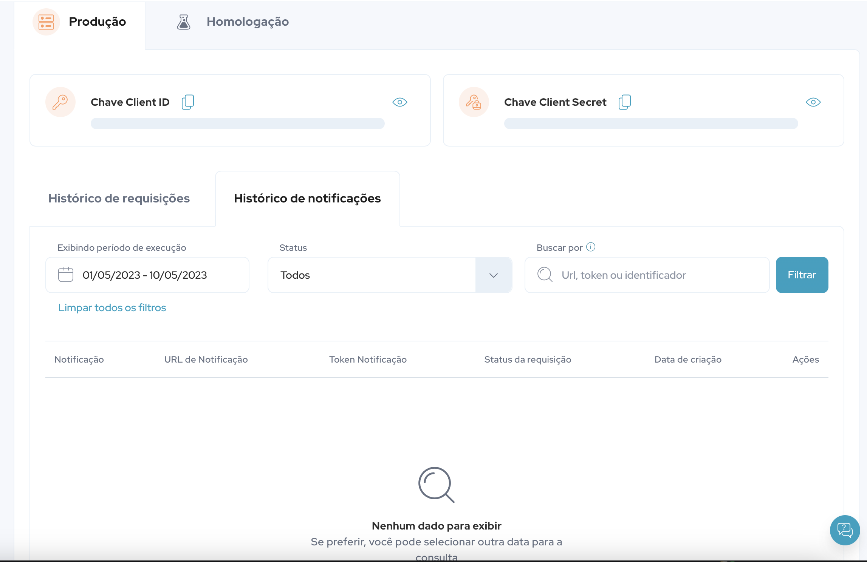Click the magnifier icon in search field
The width and height of the screenshot is (867, 562).
(545, 275)
